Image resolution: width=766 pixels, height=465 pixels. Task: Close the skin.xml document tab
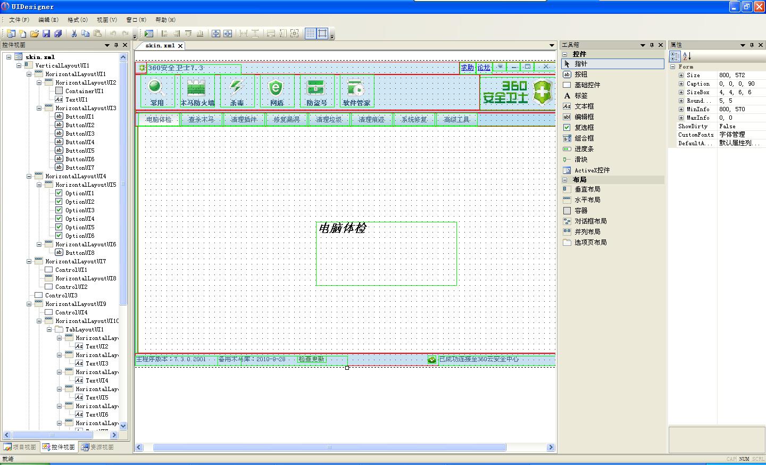[x=180, y=46]
